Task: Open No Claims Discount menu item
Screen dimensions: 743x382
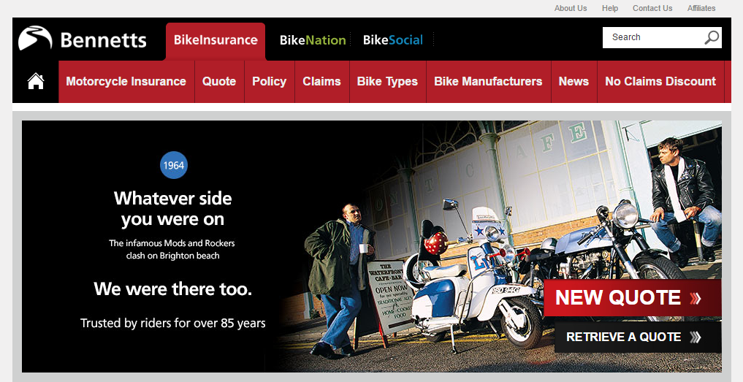Action: click(660, 82)
